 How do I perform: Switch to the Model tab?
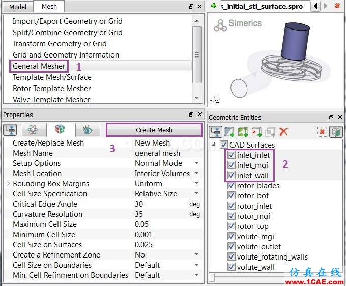[18, 7]
